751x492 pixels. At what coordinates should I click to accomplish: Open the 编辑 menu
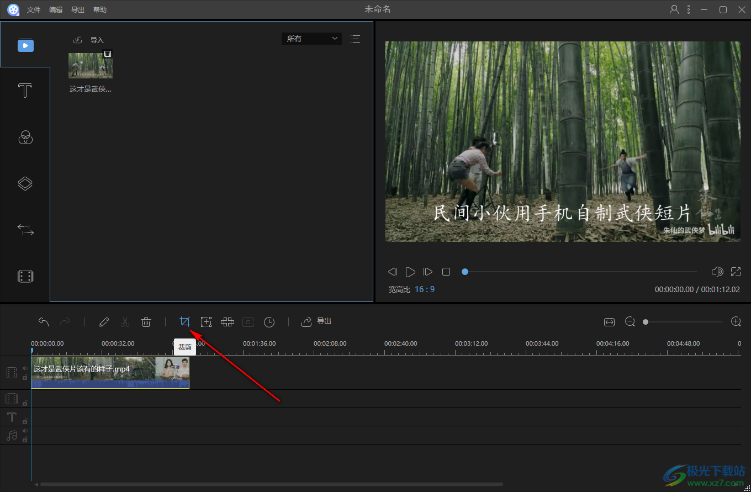click(x=56, y=10)
